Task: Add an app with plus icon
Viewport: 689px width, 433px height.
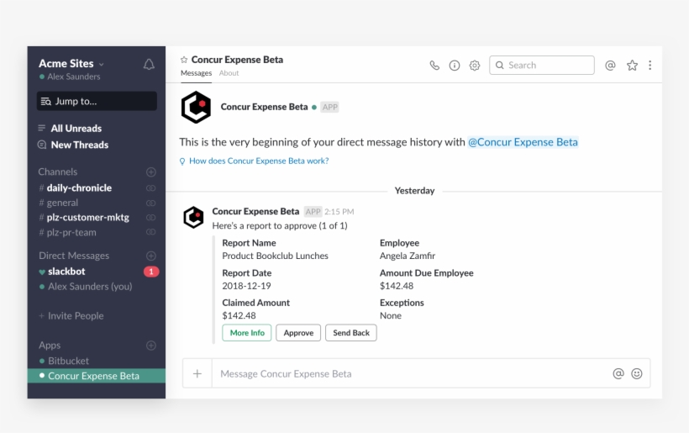Action: 150,345
